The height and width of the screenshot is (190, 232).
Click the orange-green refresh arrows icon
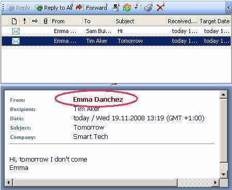[x=127, y=8]
